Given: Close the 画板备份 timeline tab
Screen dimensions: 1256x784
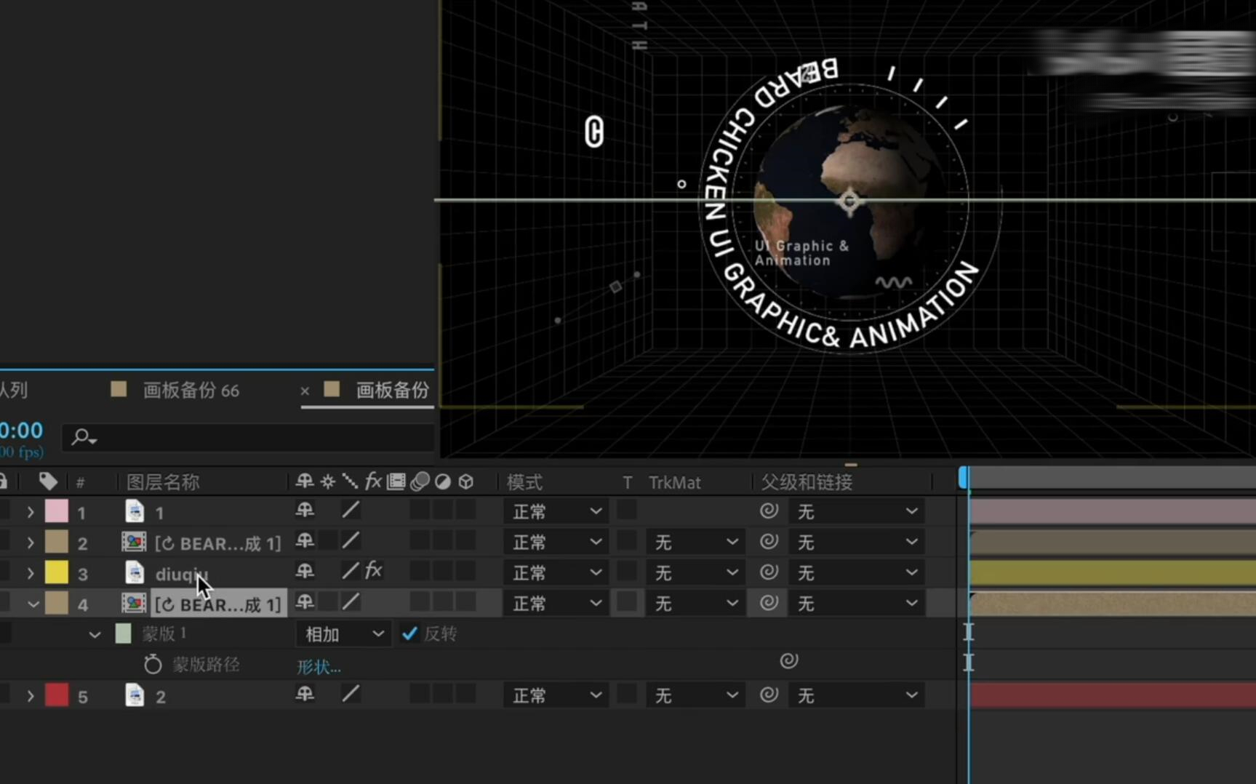Looking at the screenshot, I should [305, 391].
